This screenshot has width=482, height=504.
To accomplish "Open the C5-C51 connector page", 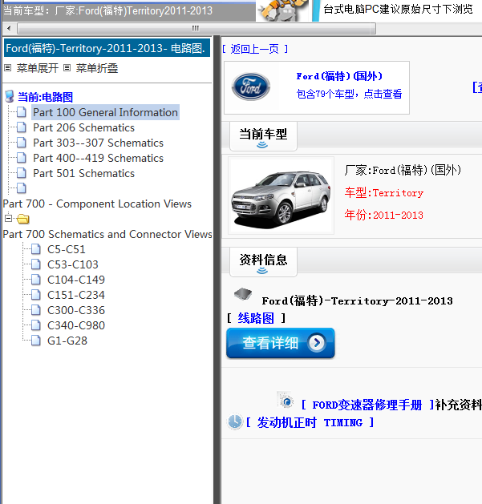I will (67, 249).
